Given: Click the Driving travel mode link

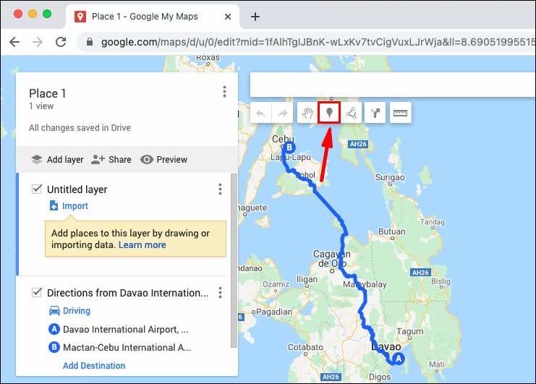Looking at the screenshot, I should click(x=77, y=310).
